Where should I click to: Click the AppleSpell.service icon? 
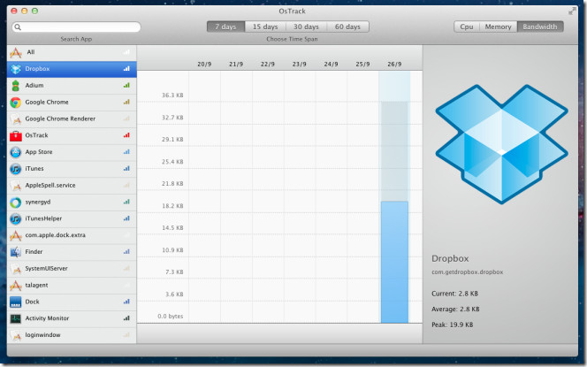pos(15,186)
